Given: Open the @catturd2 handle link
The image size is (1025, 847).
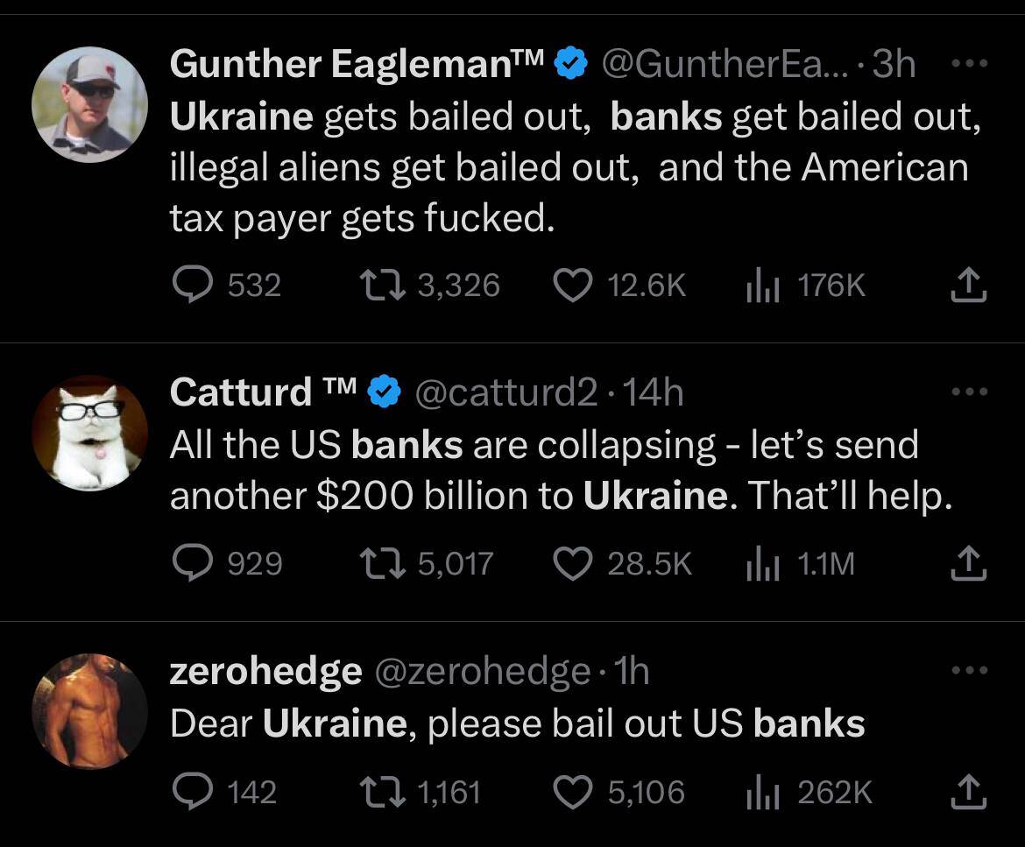Looking at the screenshot, I should pos(505,392).
